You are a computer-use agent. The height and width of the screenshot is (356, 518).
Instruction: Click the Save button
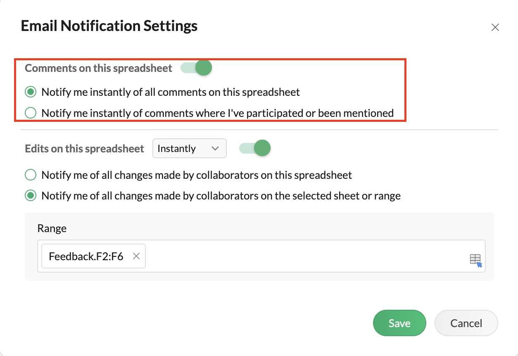click(x=399, y=323)
